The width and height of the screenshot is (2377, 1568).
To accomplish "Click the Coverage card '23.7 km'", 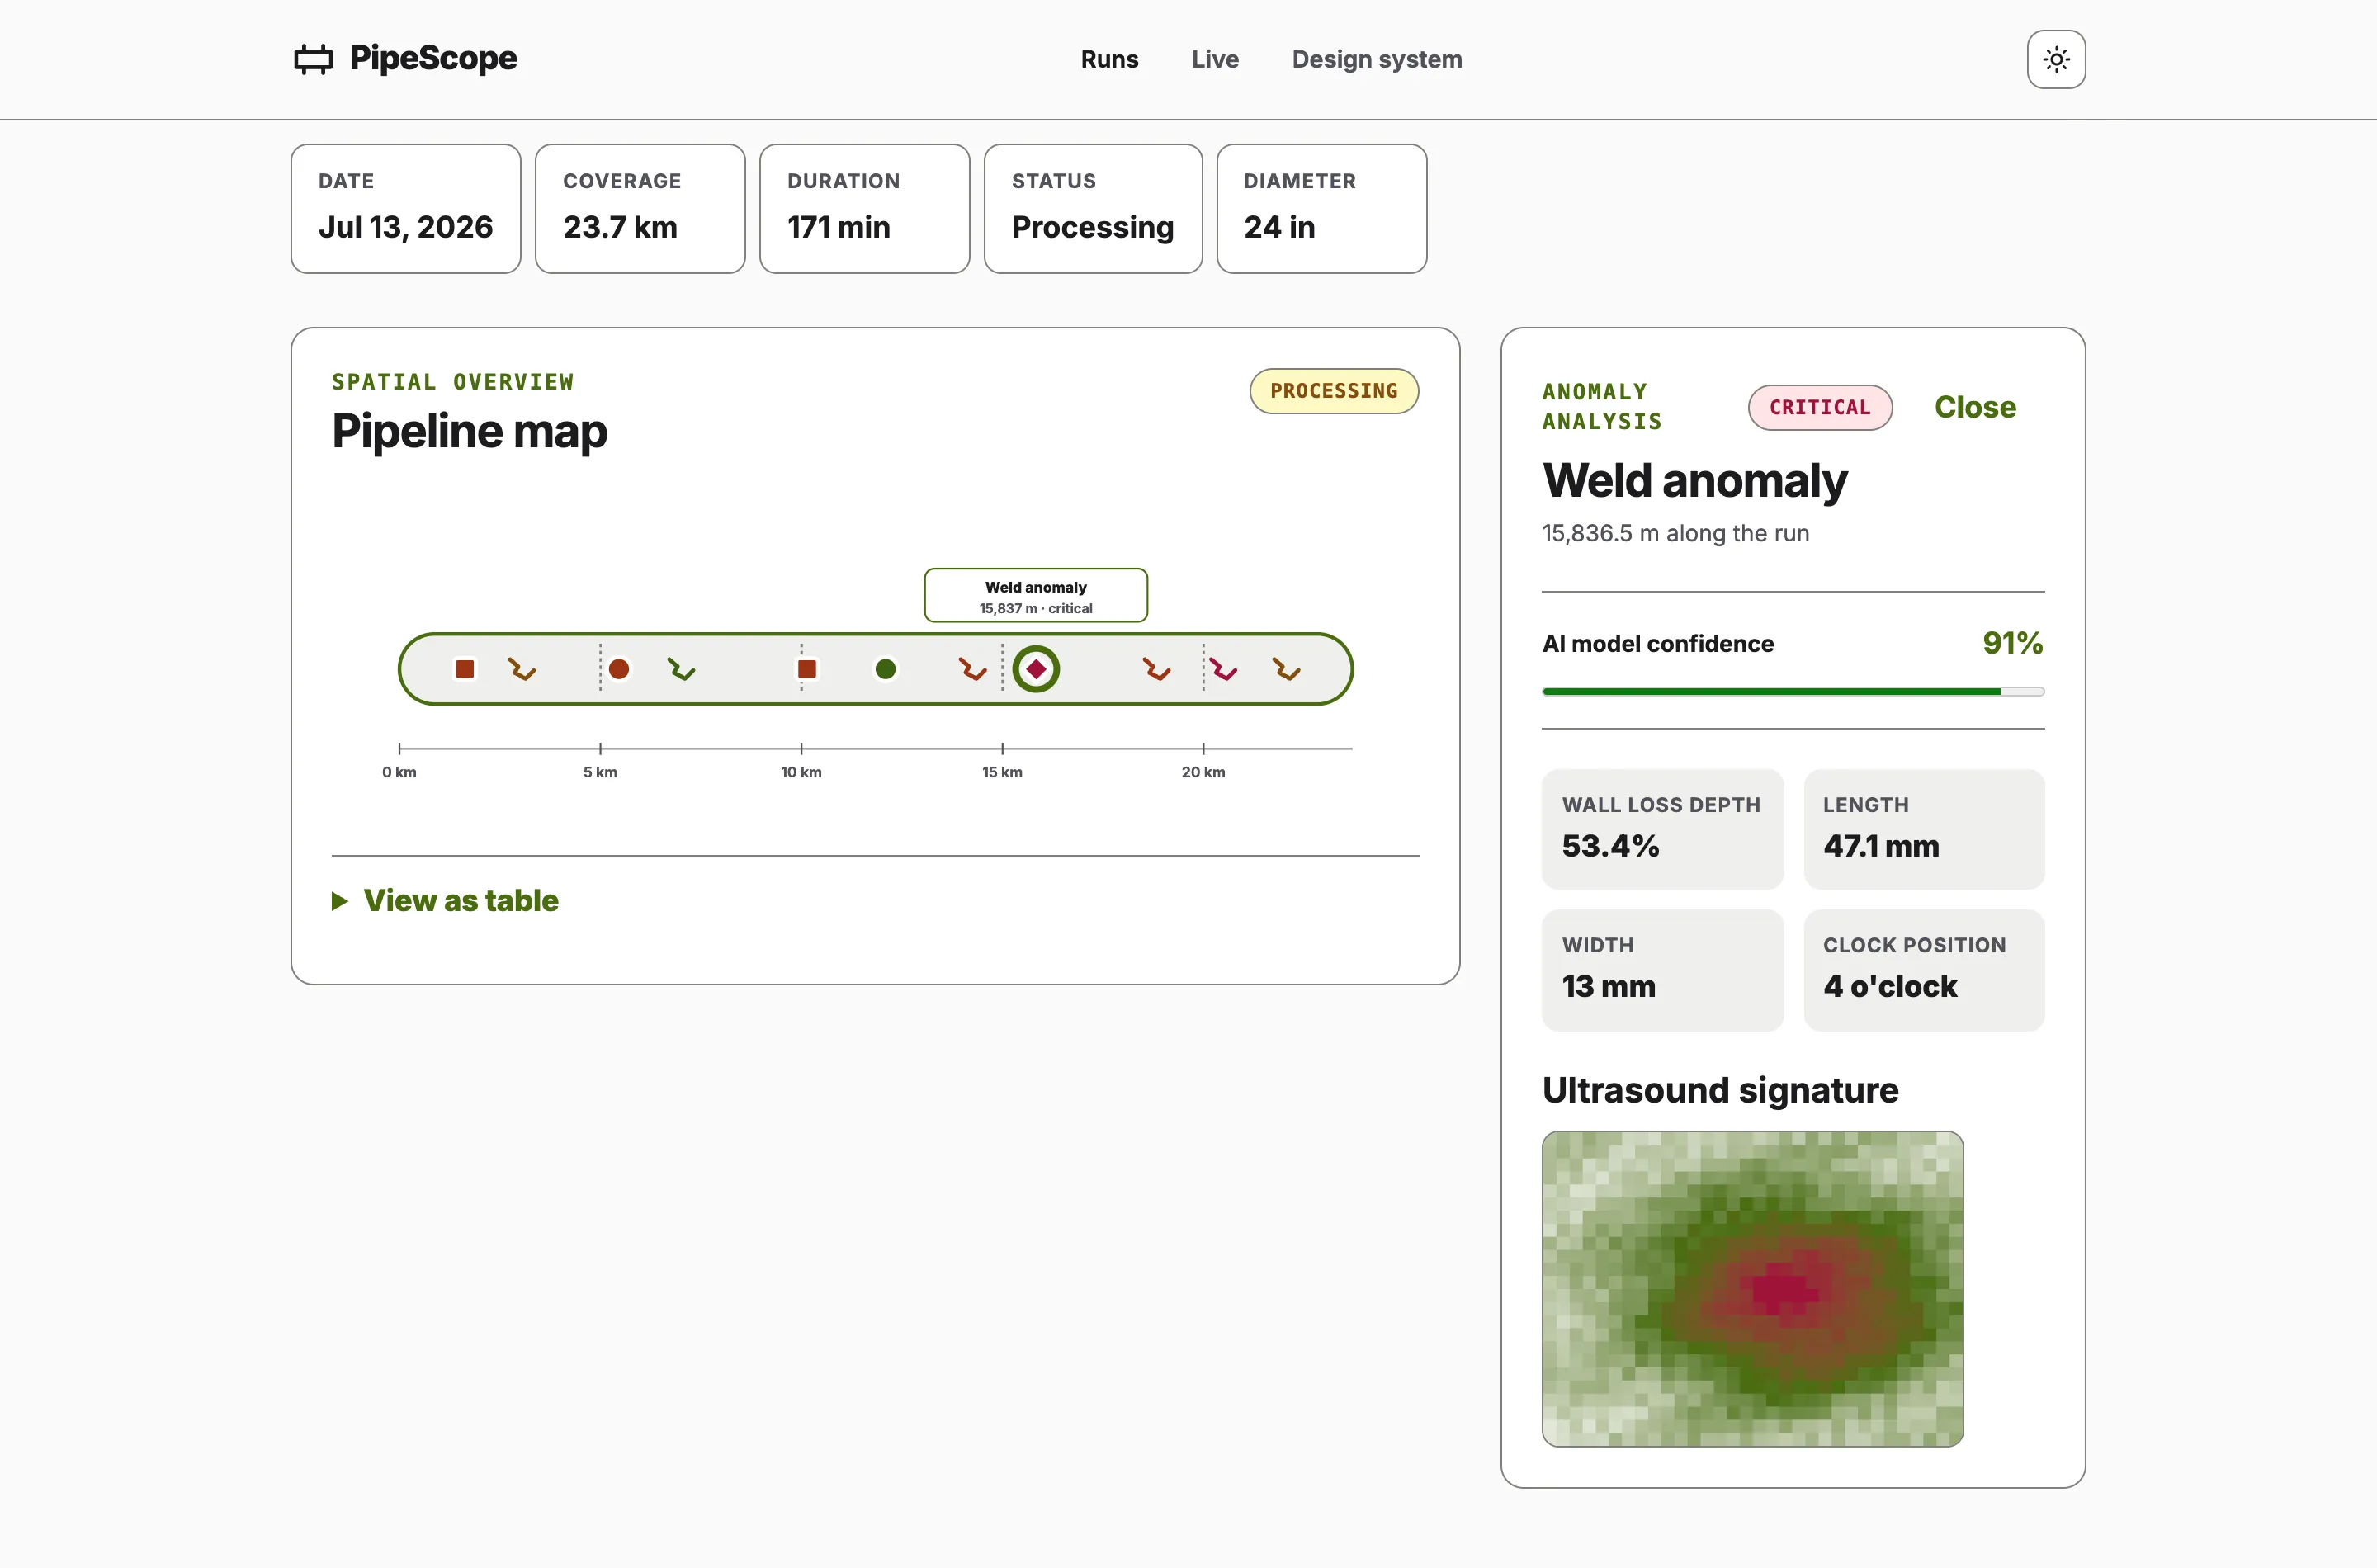I will click(640, 208).
